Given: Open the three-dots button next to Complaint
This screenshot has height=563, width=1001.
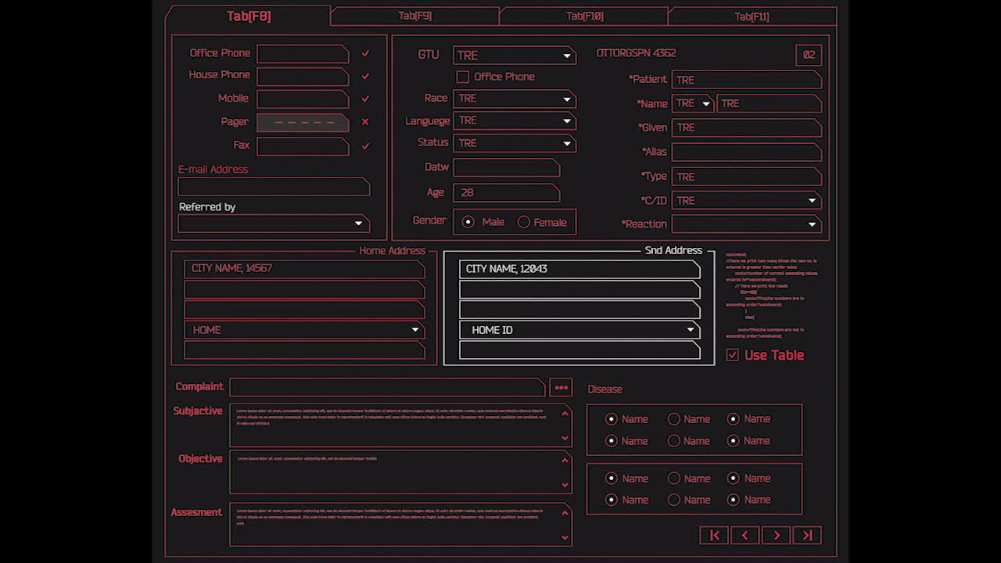Looking at the screenshot, I should [561, 387].
